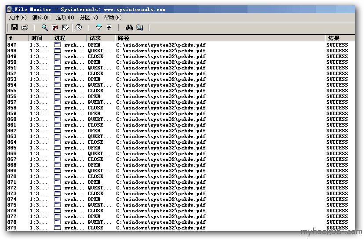This screenshot has height=240, width=364.
Task: Click the Find binoculars icon
Action: [129, 28]
